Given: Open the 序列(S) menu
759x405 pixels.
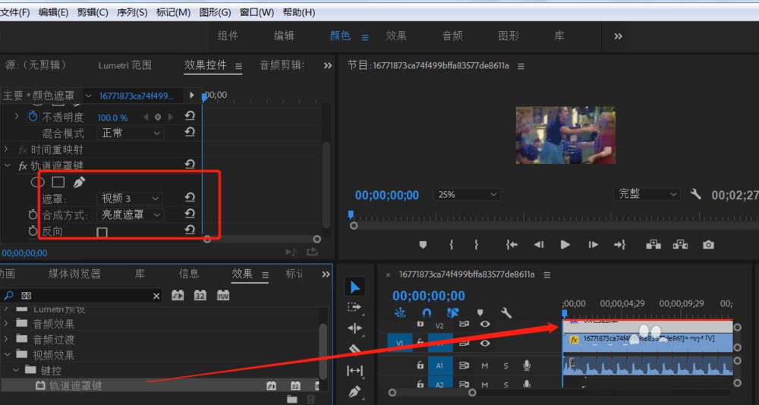Looking at the screenshot, I should (132, 12).
